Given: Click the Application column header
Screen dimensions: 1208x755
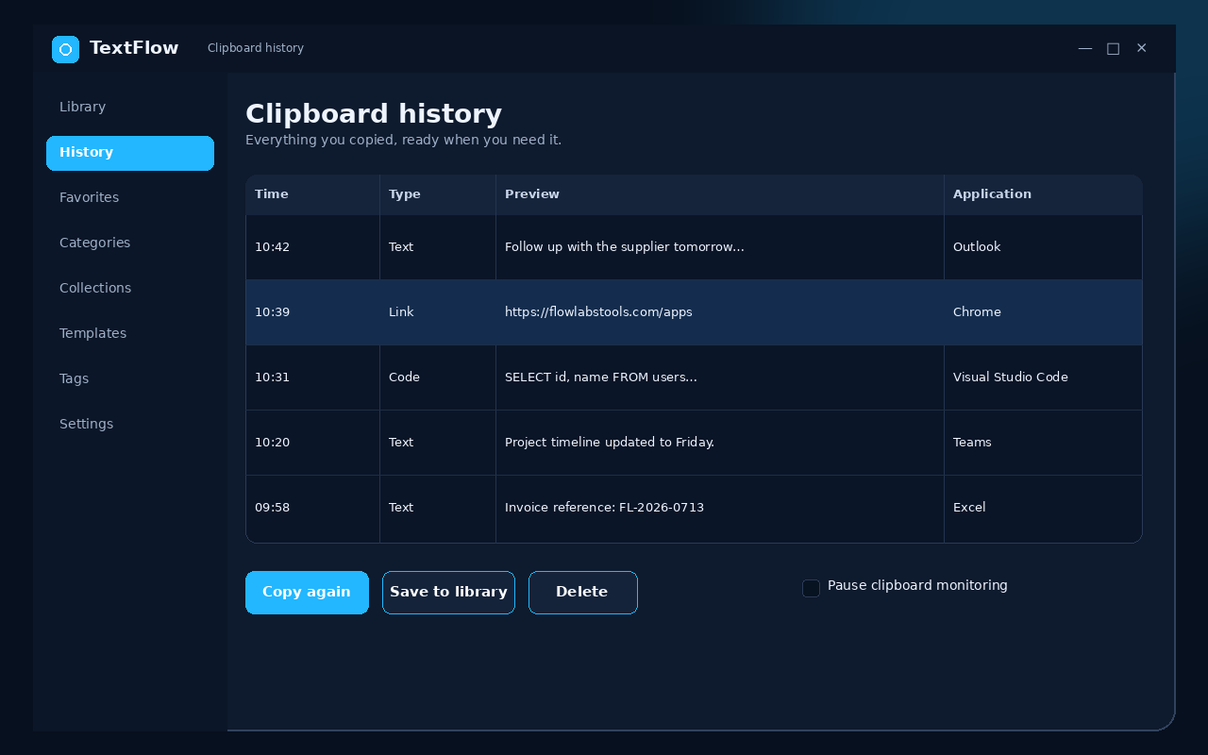Looking at the screenshot, I should click(x=1043, y=194).
